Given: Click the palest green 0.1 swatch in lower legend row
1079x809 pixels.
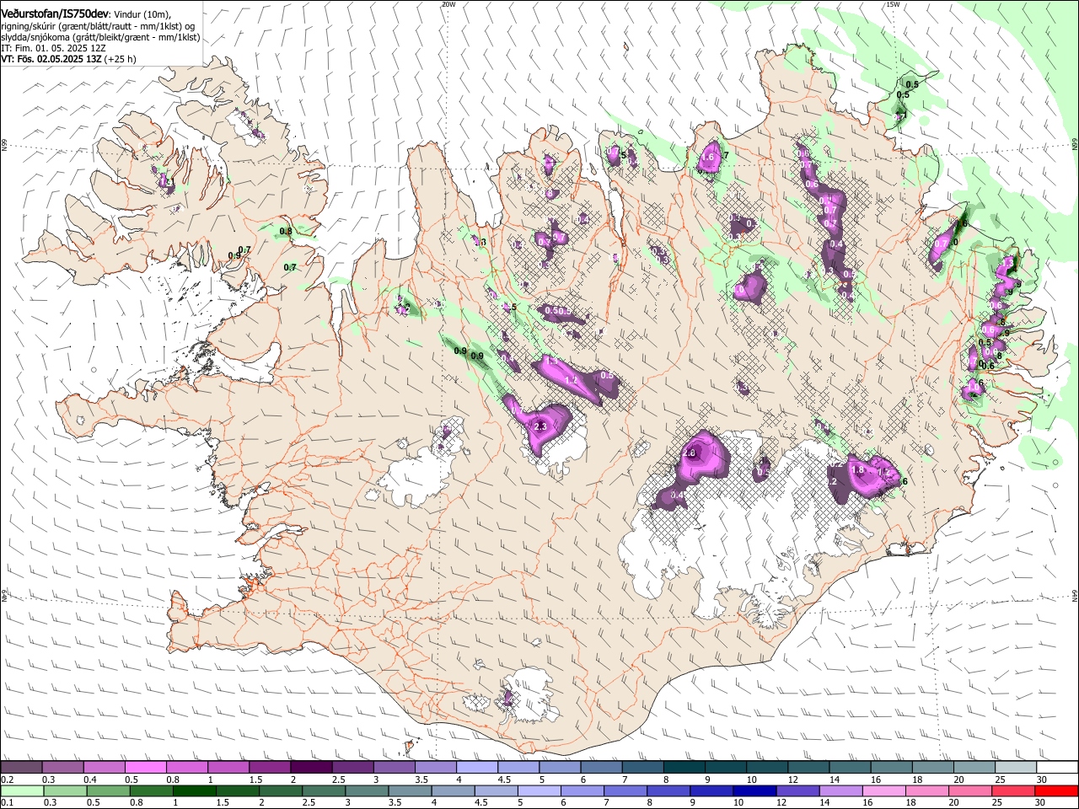Looking at the screenshot, I should 22,790.
